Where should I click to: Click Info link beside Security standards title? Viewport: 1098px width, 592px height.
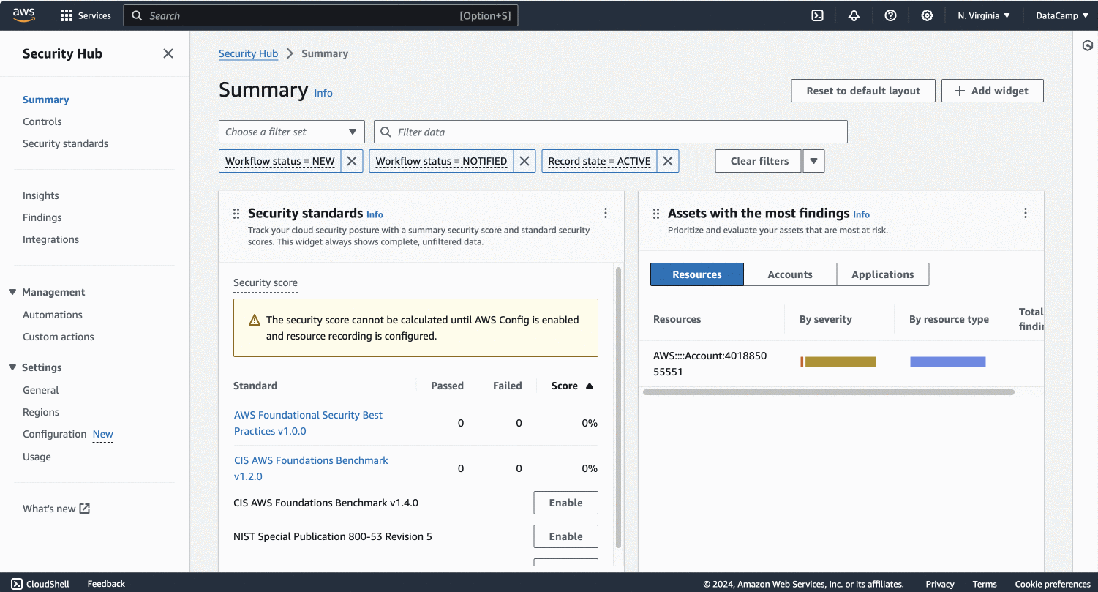pos(375,214)
